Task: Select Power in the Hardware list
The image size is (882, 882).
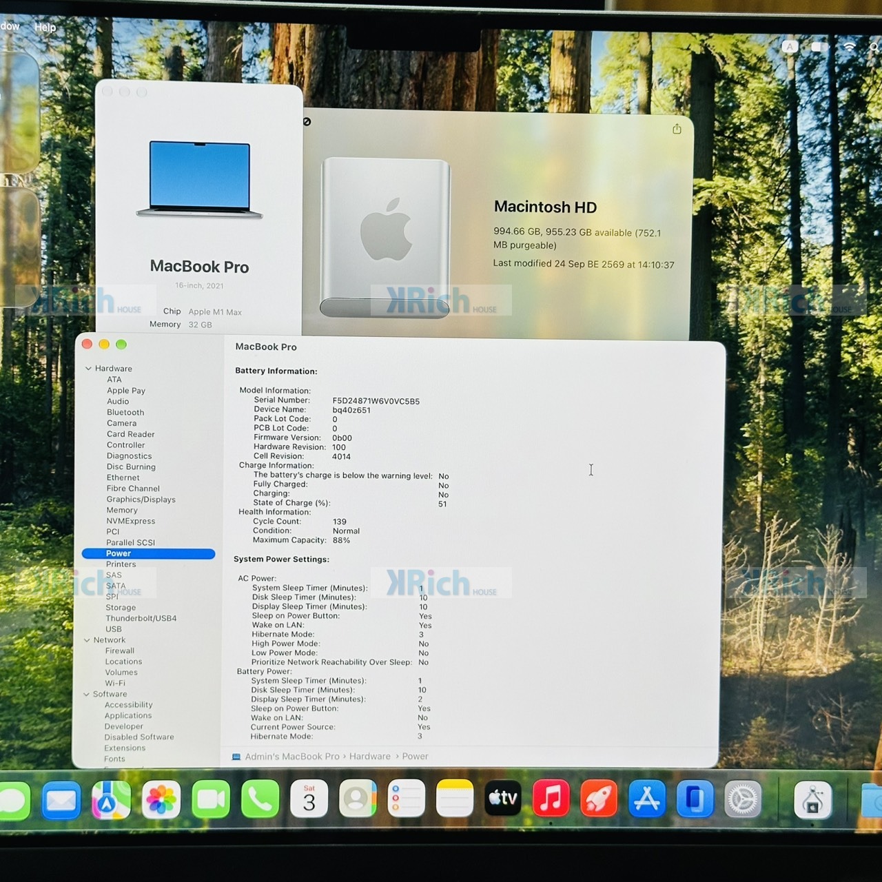Action: (148, 553)
